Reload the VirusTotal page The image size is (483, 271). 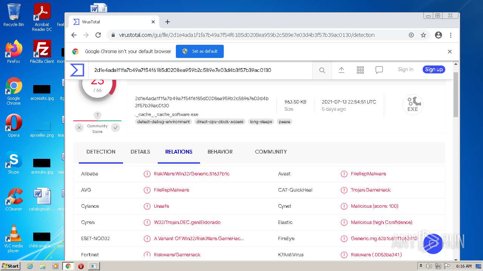(x=98, y=35)
